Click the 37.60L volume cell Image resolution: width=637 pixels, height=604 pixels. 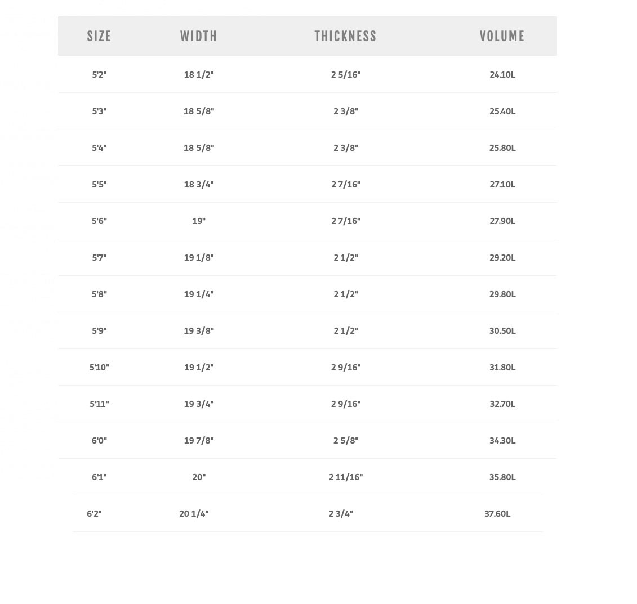tap(497, 513)
